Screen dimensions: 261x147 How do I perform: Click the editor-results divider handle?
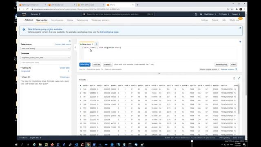click(x=159, y=73)
